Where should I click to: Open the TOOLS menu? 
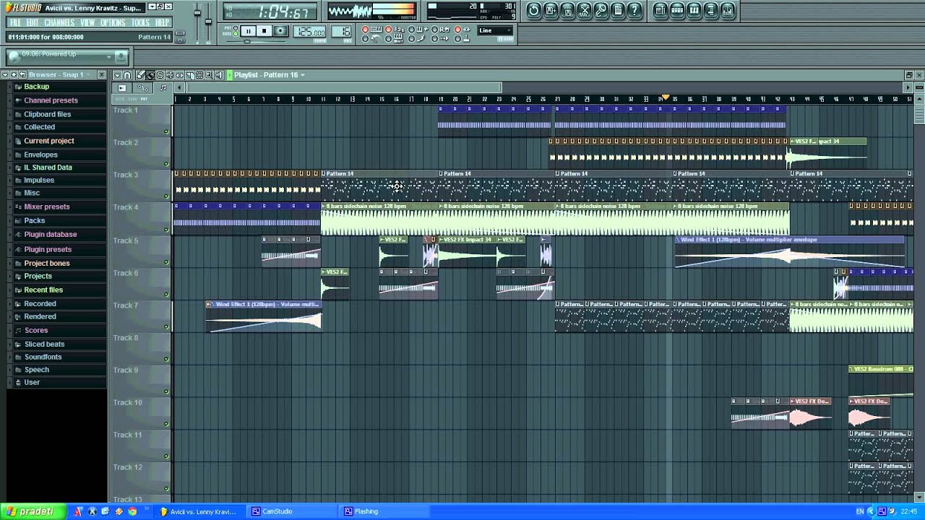pos(140,22)
